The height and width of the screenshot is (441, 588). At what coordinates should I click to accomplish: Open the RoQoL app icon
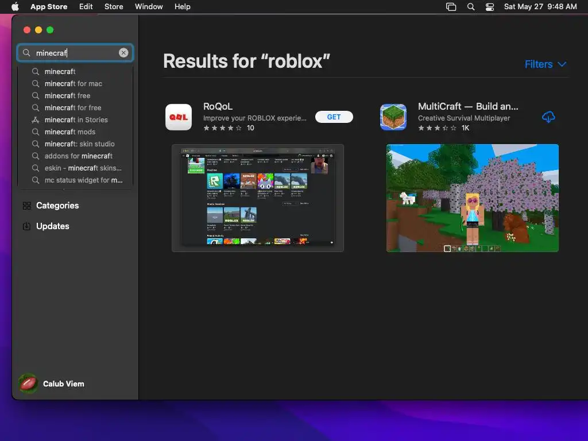(179, 117)
